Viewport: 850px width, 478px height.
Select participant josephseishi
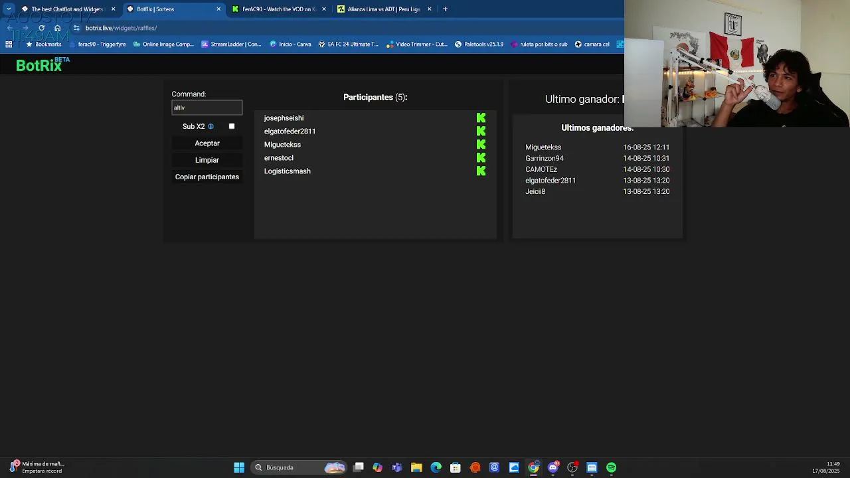pos(284,118)
